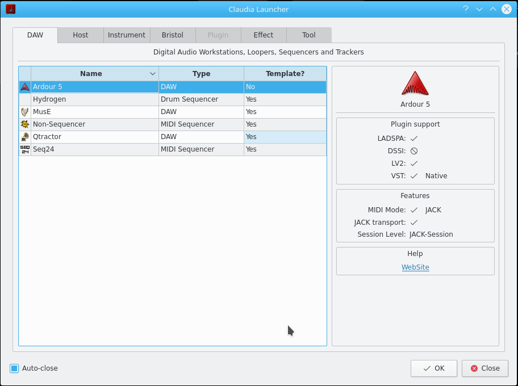Click the MusE harp icon

[x=25, y=112]
